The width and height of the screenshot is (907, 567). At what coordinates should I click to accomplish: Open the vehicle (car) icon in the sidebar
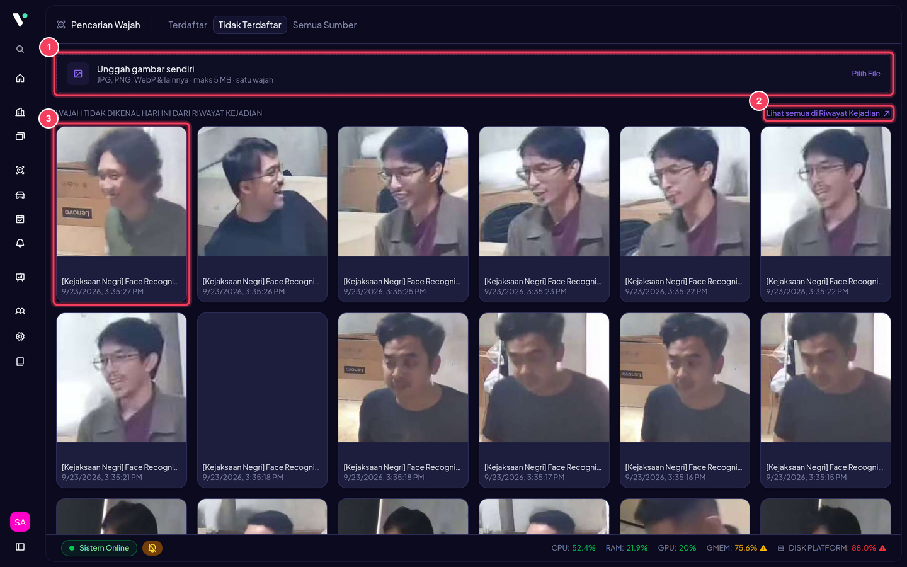(20, 195)
